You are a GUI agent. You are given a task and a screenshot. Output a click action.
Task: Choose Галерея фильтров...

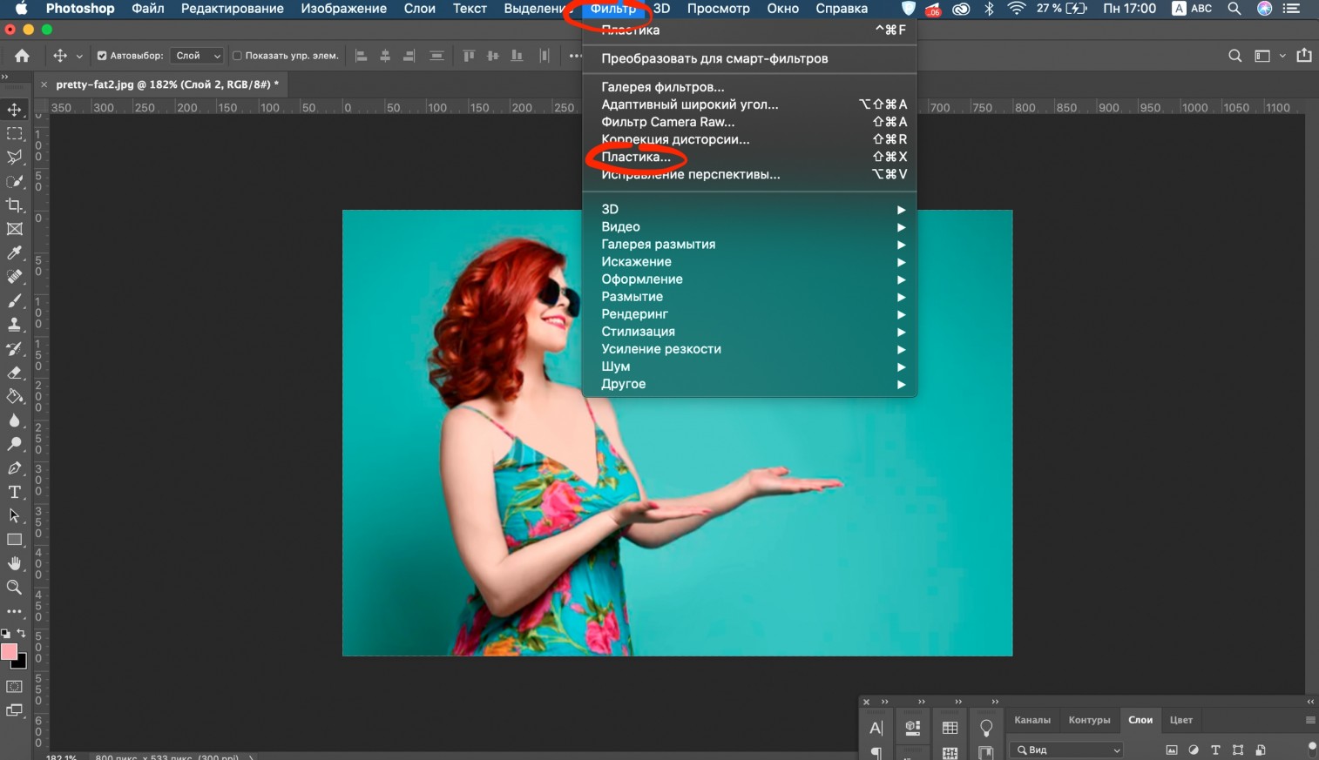pyautogui.click(x=749, y=87)
